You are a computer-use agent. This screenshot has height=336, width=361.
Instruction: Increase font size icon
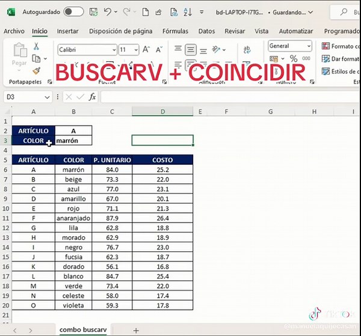146,49
